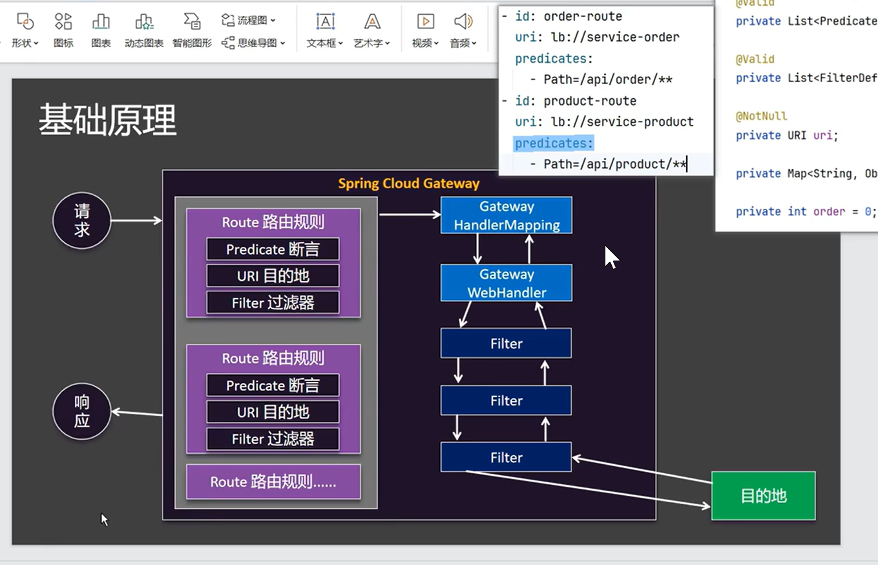Select the lower Route 路由规则 heading
The height and width of the screenshot is (565, 878).
coord(273,358)
